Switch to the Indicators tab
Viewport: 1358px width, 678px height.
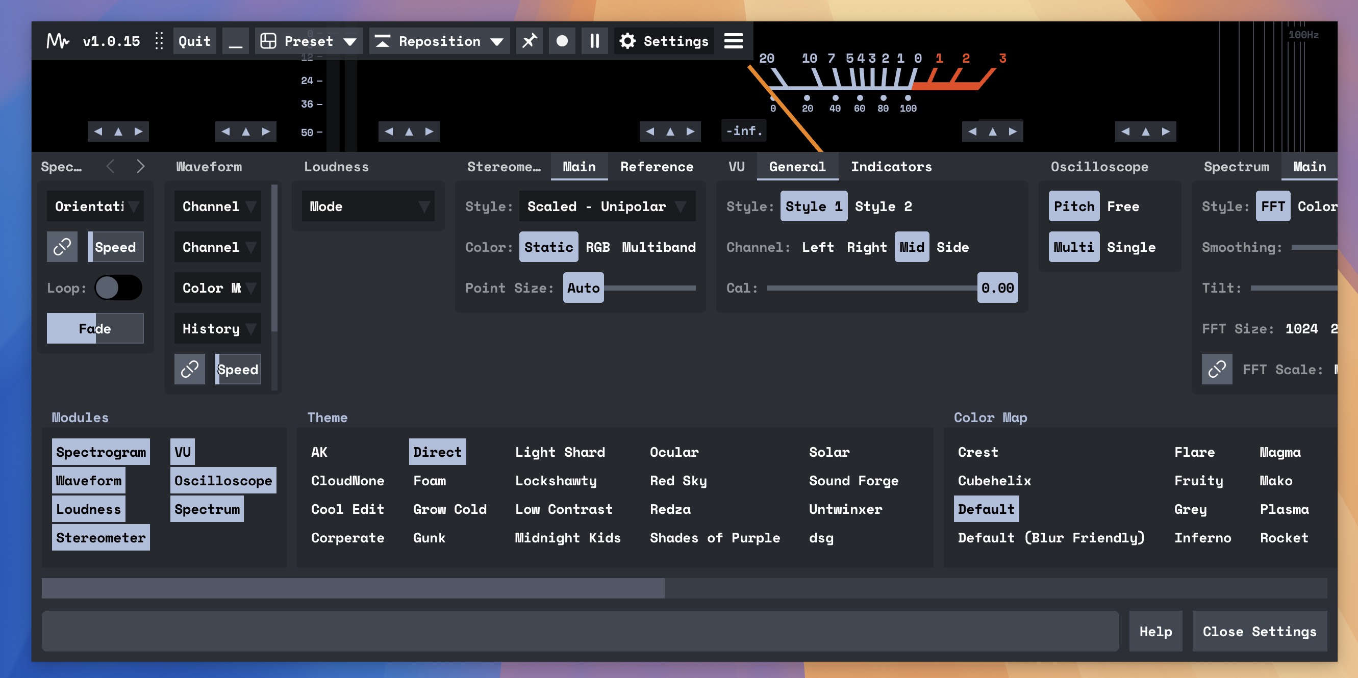[x=891, y=167]
